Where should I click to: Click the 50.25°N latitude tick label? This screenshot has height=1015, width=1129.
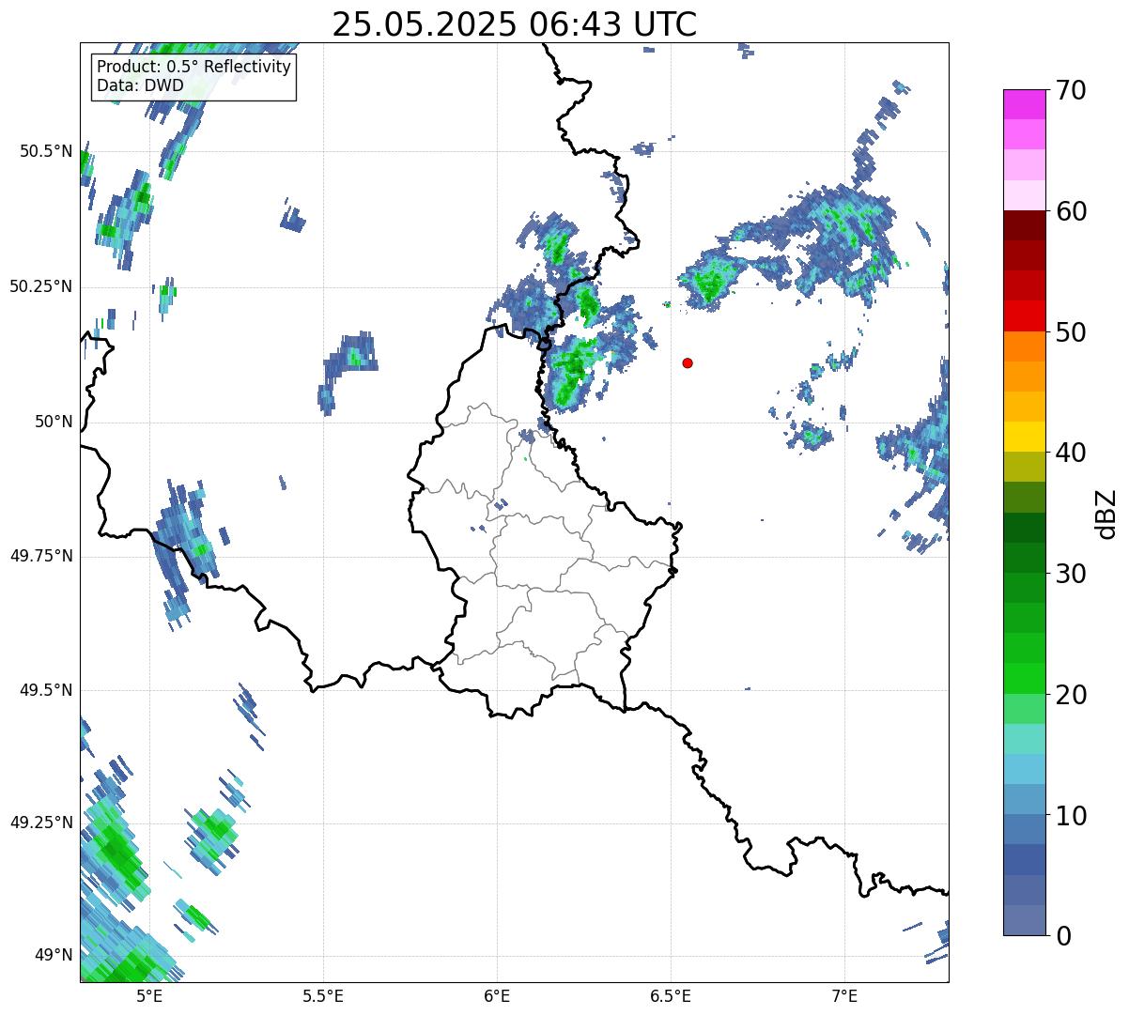click(41, 286)
